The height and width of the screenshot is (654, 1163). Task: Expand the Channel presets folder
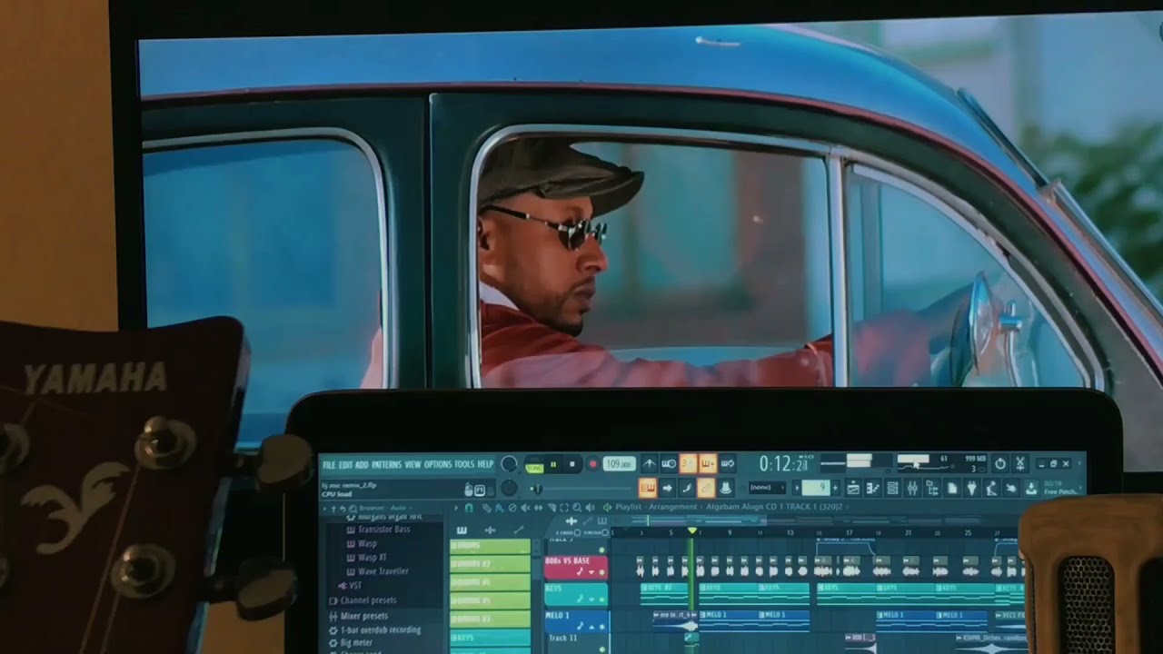coord(363,600)
